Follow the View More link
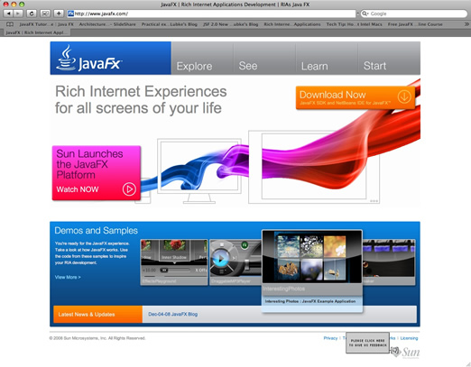Image resolution: width=471 pixels, height=367 pixels. point(68,277)
